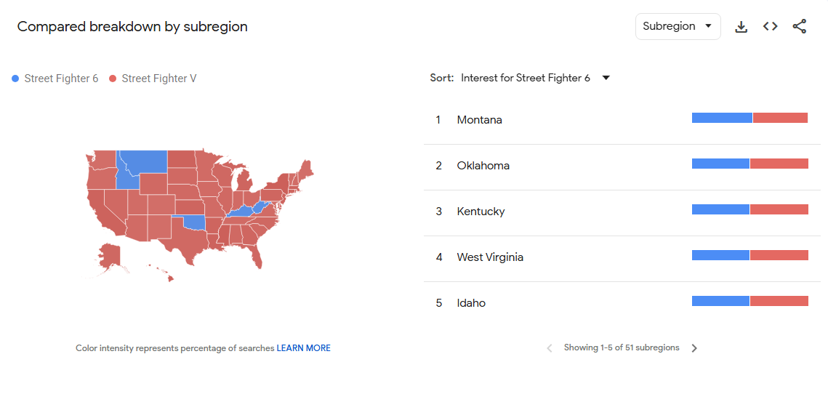Expand the Sort by interest dropdown

coord(525,78)
